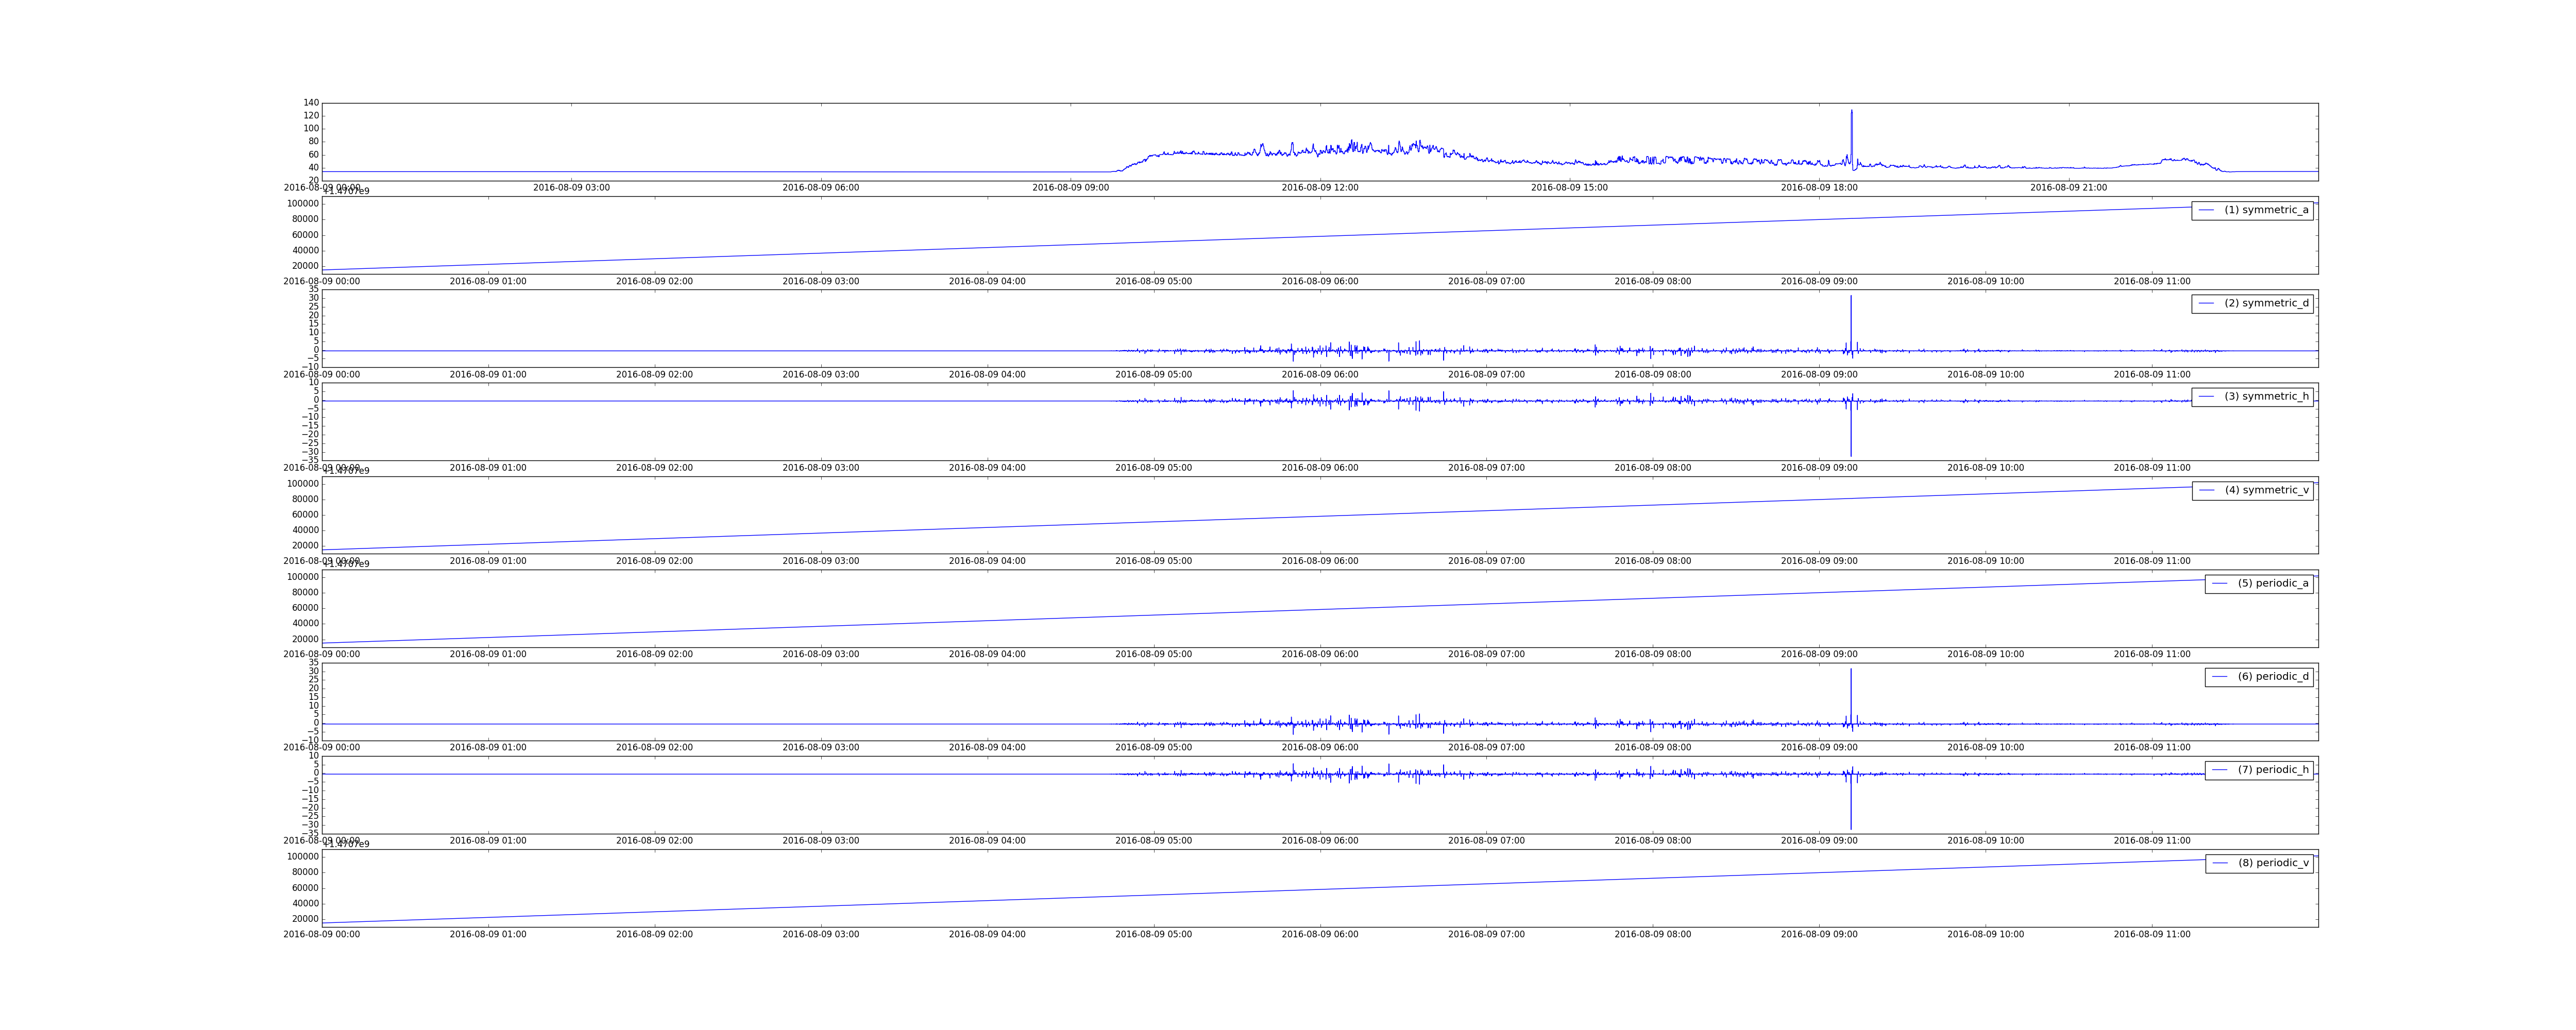
Task: Click the "2016-08-09 11:00" label under the periodic_v plot
Action: point(2152,935)
